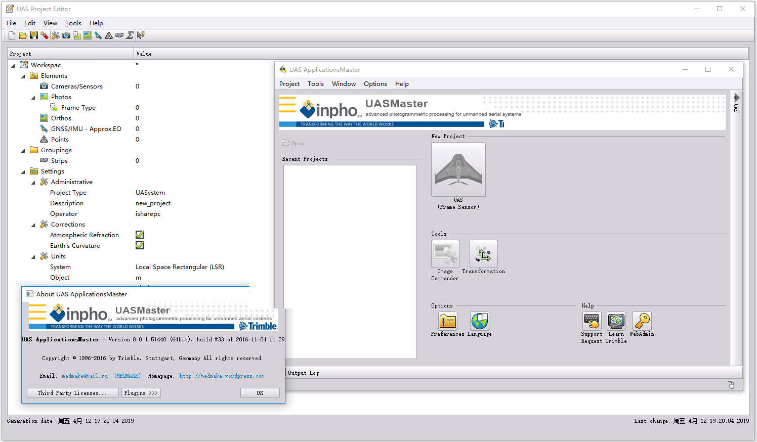Collapse the Elements tree node

click(x=23, y=76)
